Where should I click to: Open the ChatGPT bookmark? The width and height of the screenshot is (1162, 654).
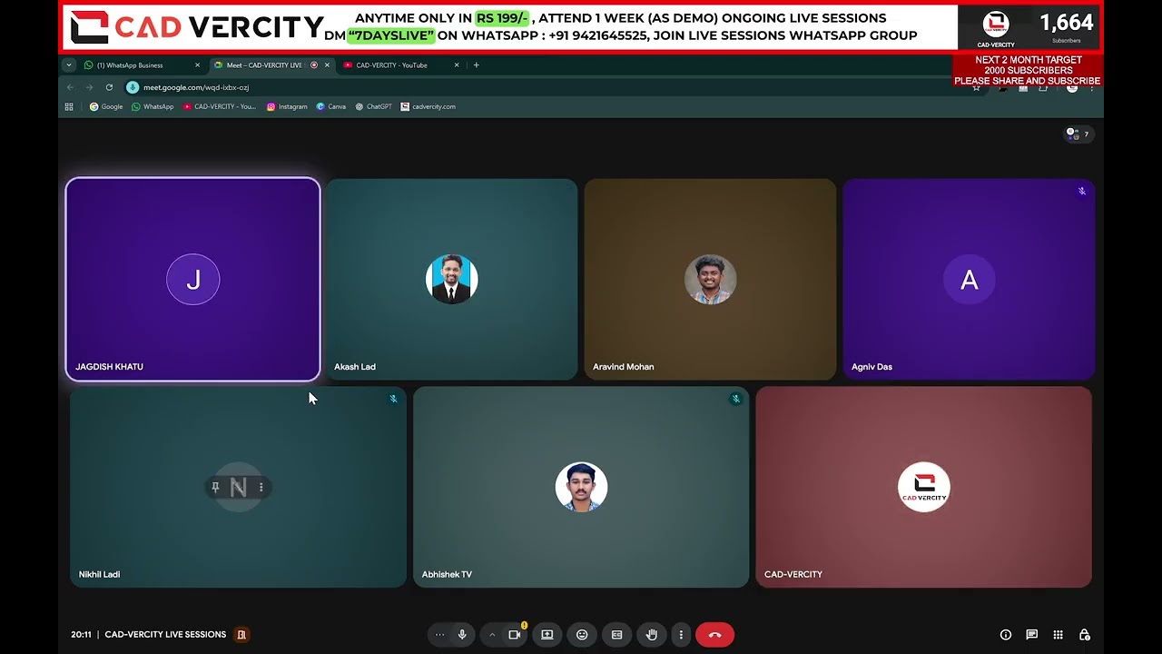[x=373, y=107]
